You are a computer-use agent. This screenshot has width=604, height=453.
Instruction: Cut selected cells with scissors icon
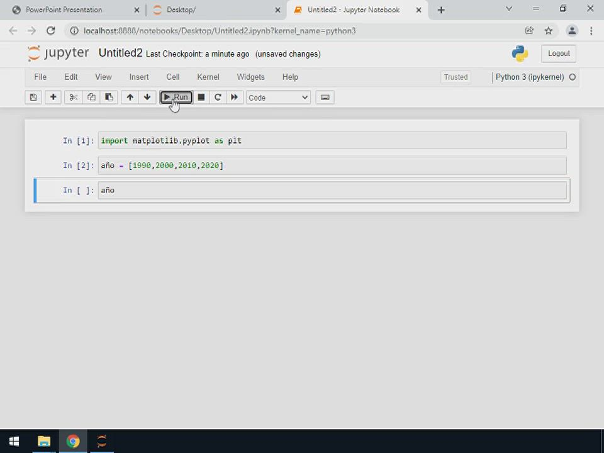pos(73,98)
